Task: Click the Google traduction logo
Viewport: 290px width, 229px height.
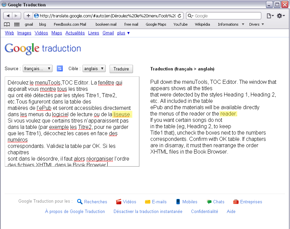Action: tap(43, 49)
